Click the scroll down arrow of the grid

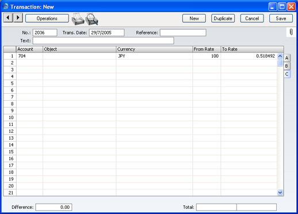(280, 192)
